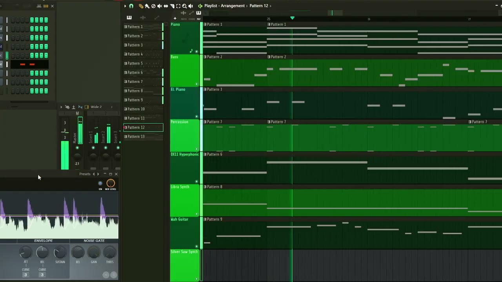Click the Noise Gate THRES knob
The width and height of the screenshot is (502, 282).
(x=110, y=252)
